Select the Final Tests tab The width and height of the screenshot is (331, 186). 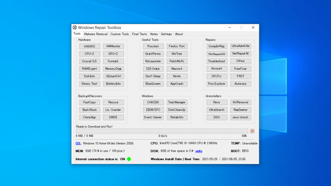(139, 34)
